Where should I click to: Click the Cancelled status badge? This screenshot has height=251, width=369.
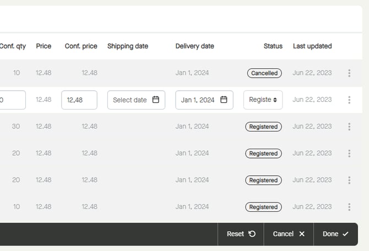(264, 73)
